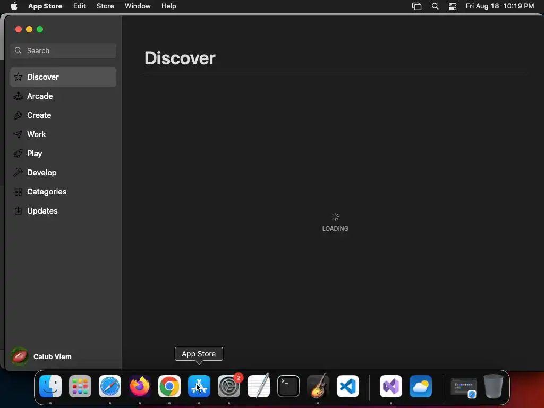
Task: Browse the Categories list
Action: click(x=63, y=191)
